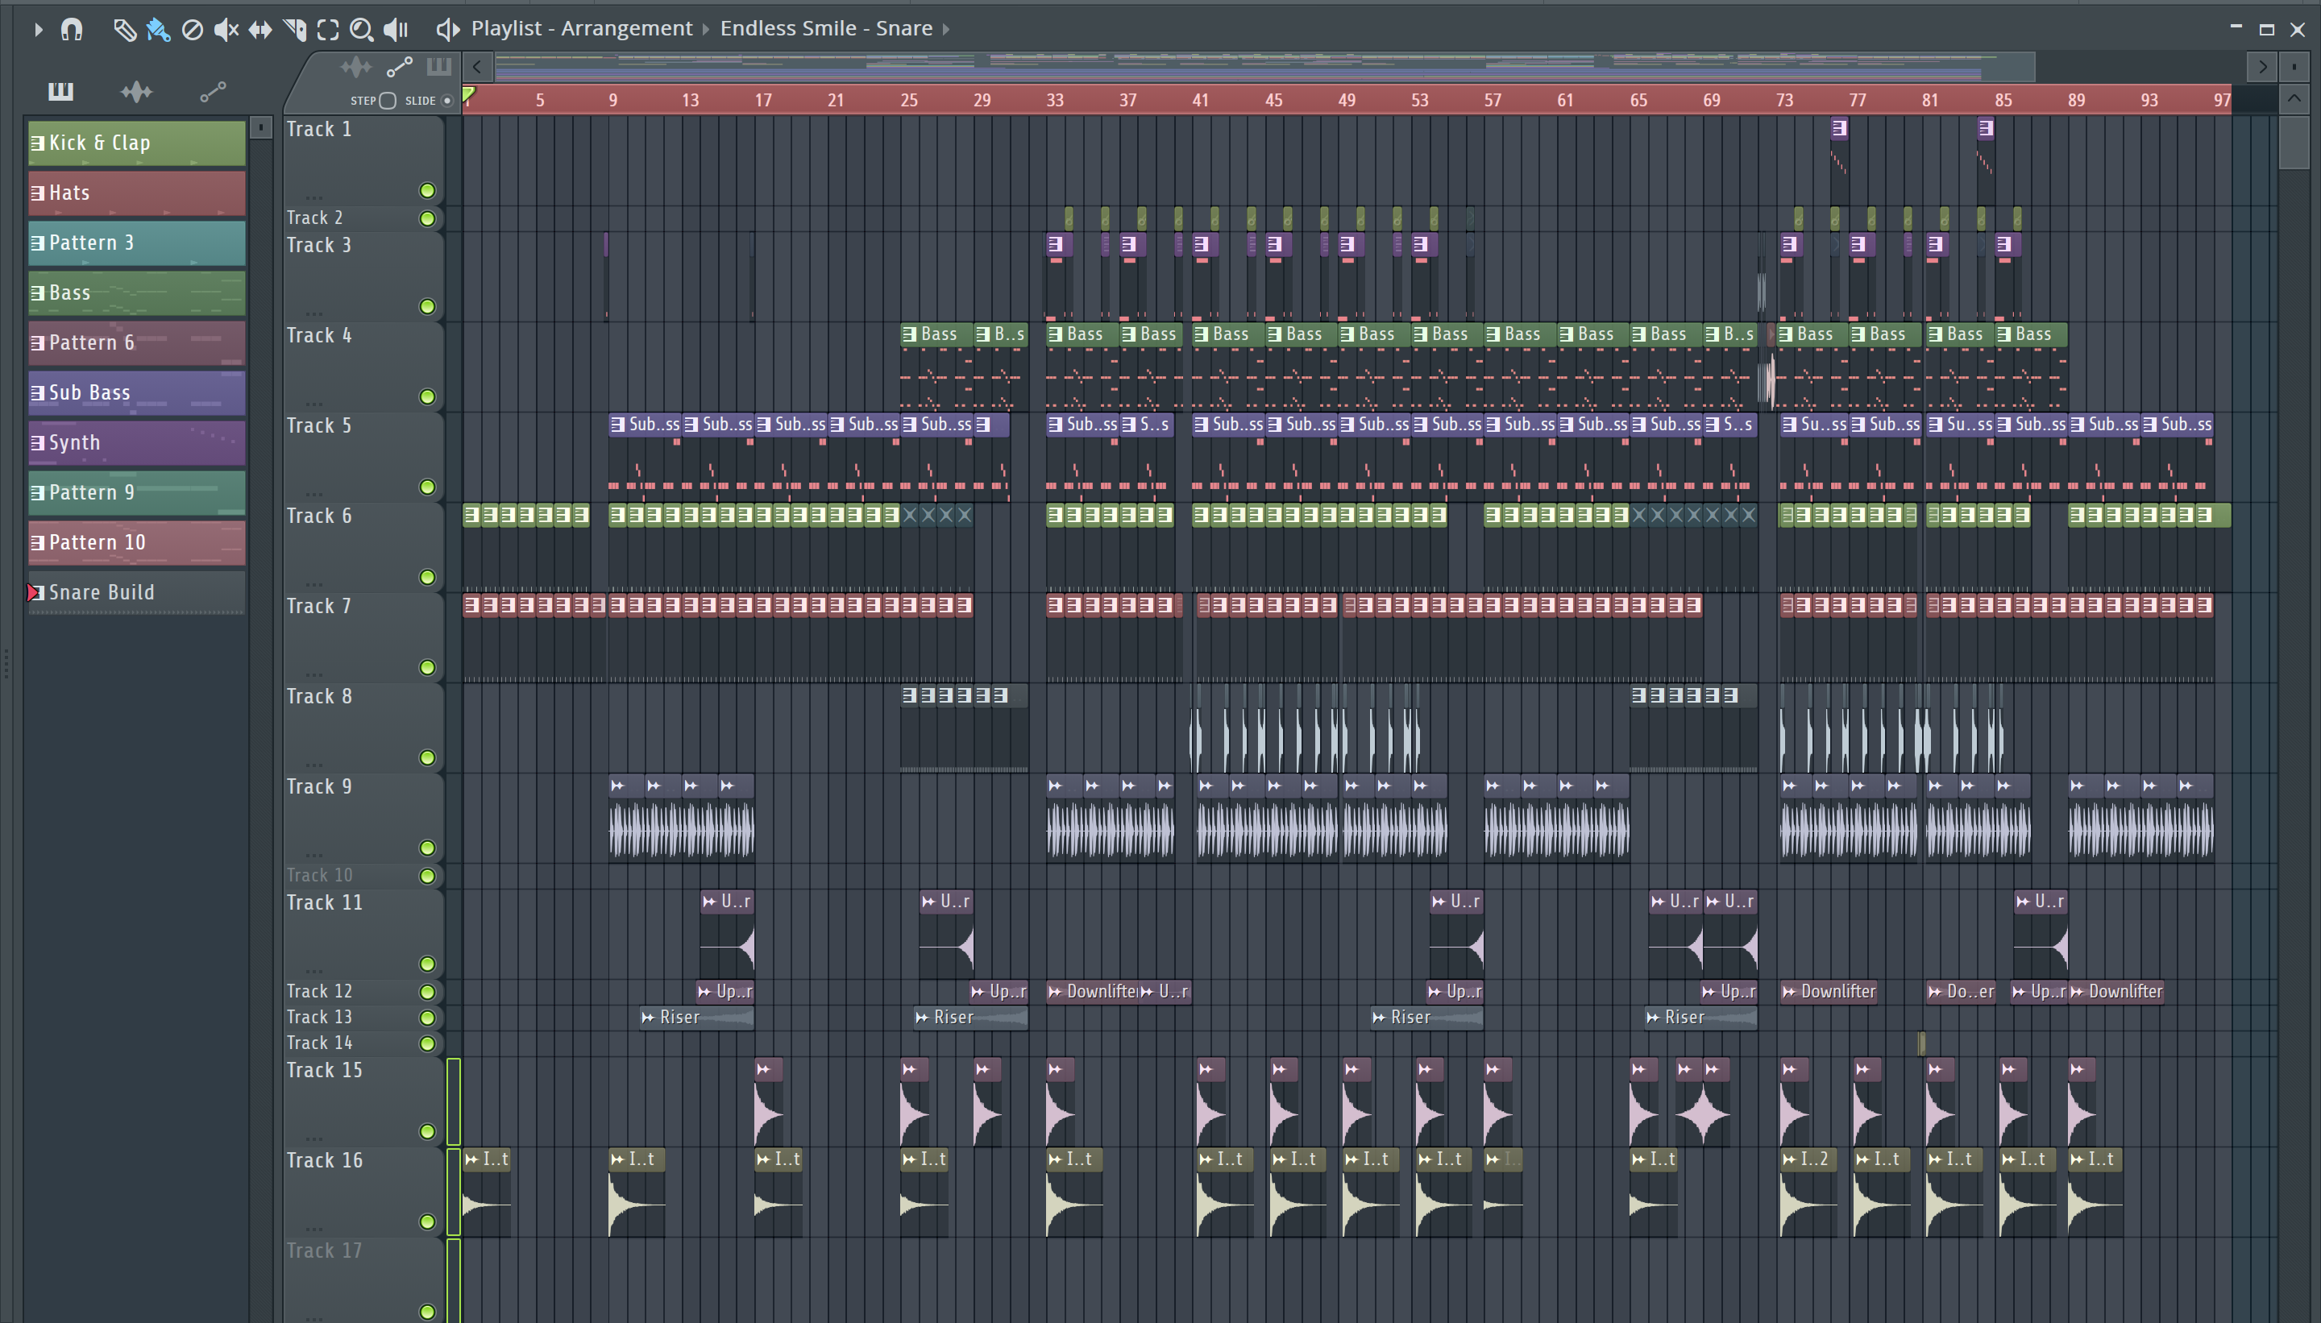Click the Track 11 header label
This screenshot has height=1323, width=2321.
(x=325, y=902)
